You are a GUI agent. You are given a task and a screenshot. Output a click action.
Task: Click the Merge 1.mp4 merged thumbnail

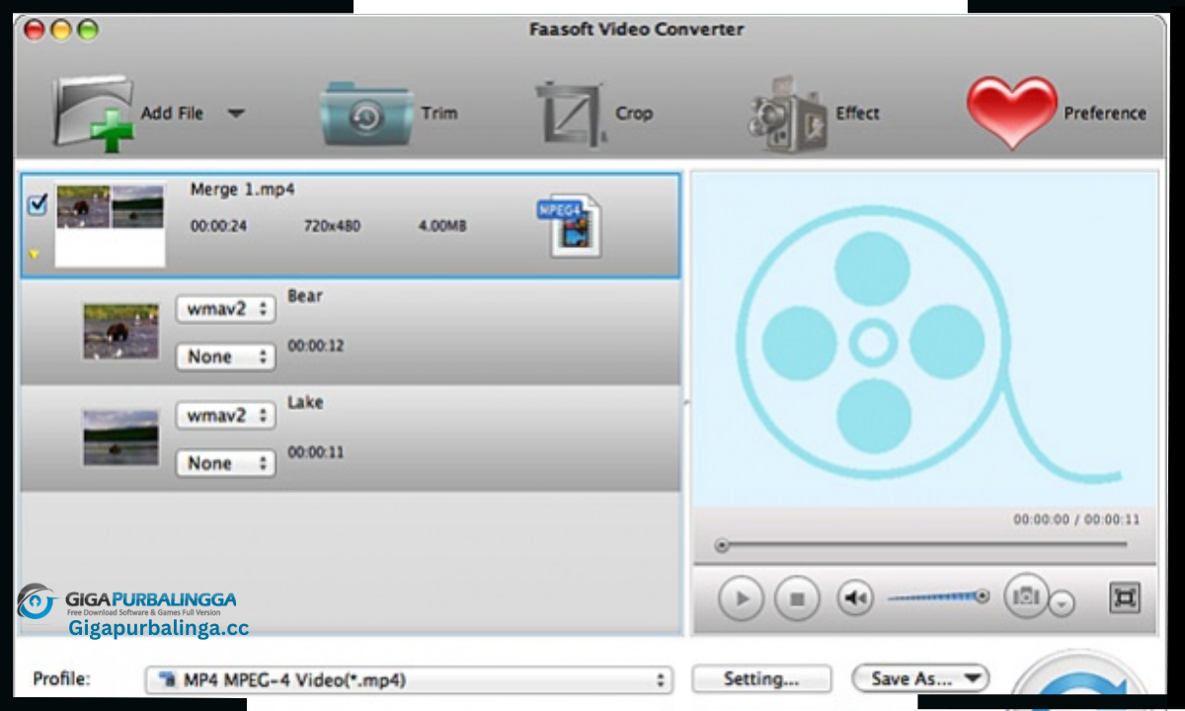tap(110, 225)
